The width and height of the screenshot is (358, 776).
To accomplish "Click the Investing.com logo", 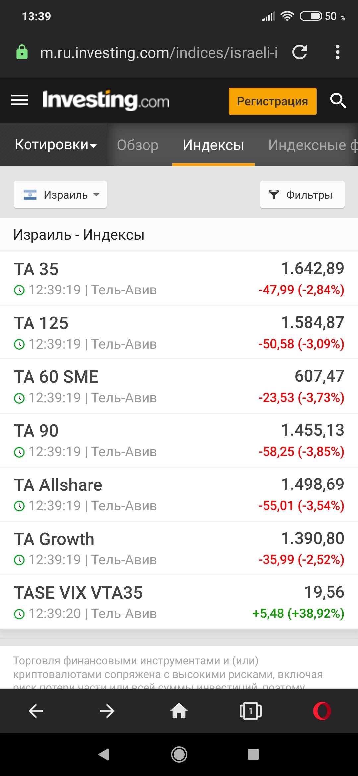I will pyautogui.click(x=106, y=100).
